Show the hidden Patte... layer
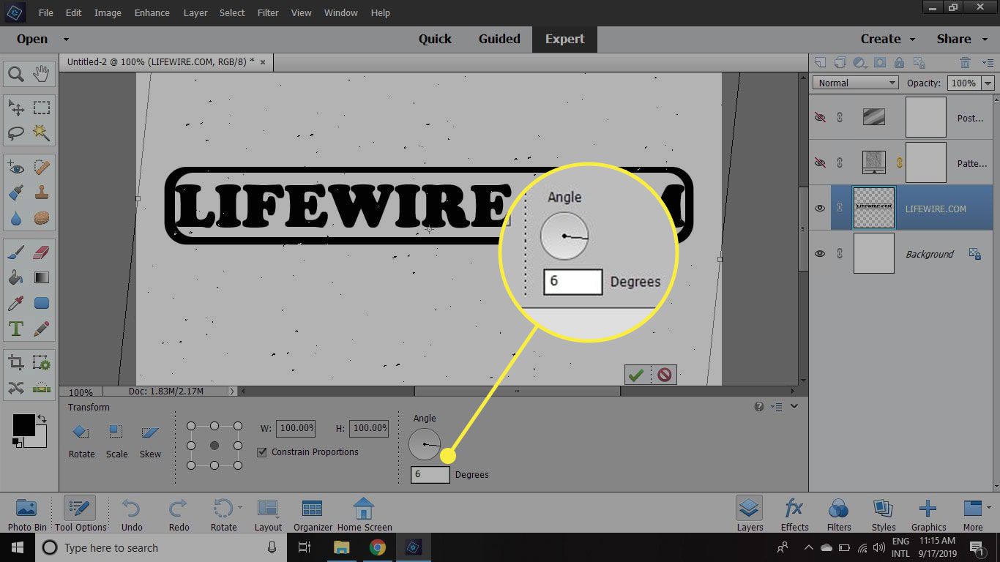 point(820,163)
